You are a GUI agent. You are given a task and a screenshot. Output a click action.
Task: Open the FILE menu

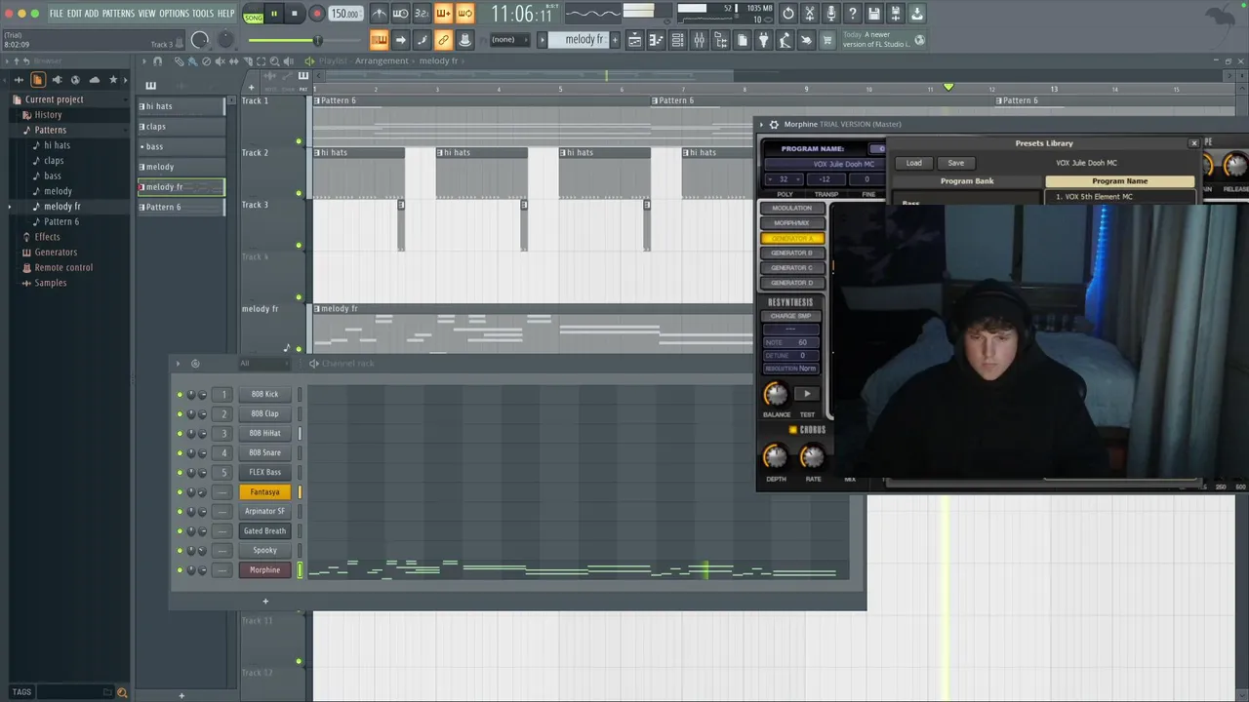tap(57, 14)
